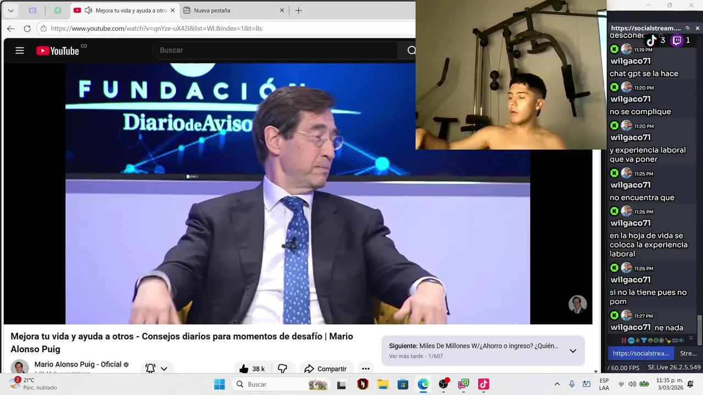
Task: Dislike the Mario Alonso Puig video
Action: tap(282, 369)
